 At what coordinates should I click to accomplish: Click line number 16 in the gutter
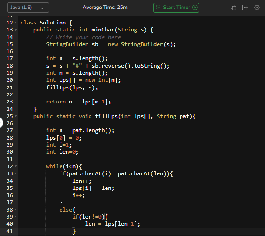[10, 51]
